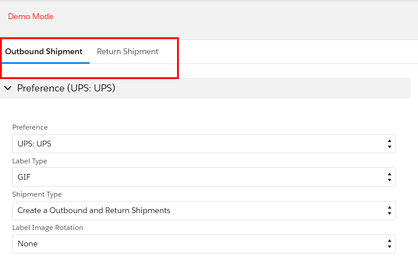Click the Label Image Rotation select arrows
The height and width of the screenshot is (265, 418).
click(x=390, y=244)
